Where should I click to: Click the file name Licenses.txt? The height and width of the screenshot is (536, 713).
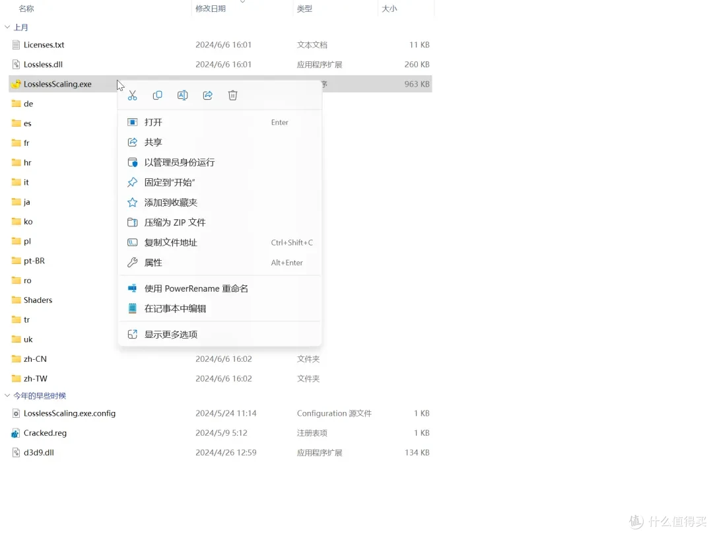click(44, 44)
